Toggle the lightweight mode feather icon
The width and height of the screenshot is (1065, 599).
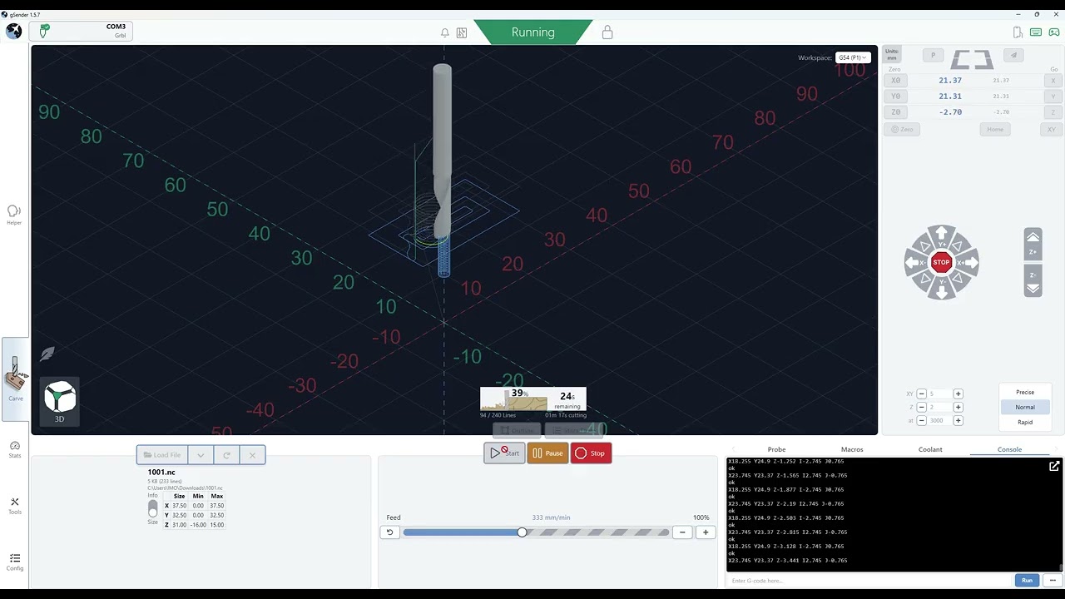pos(47,354)
